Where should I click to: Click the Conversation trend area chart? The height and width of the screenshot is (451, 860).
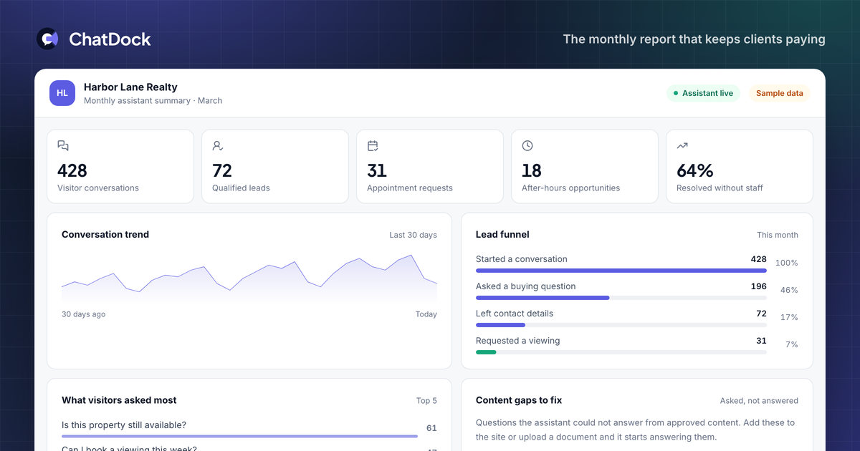pyautogui.click(x=249, y=278)
